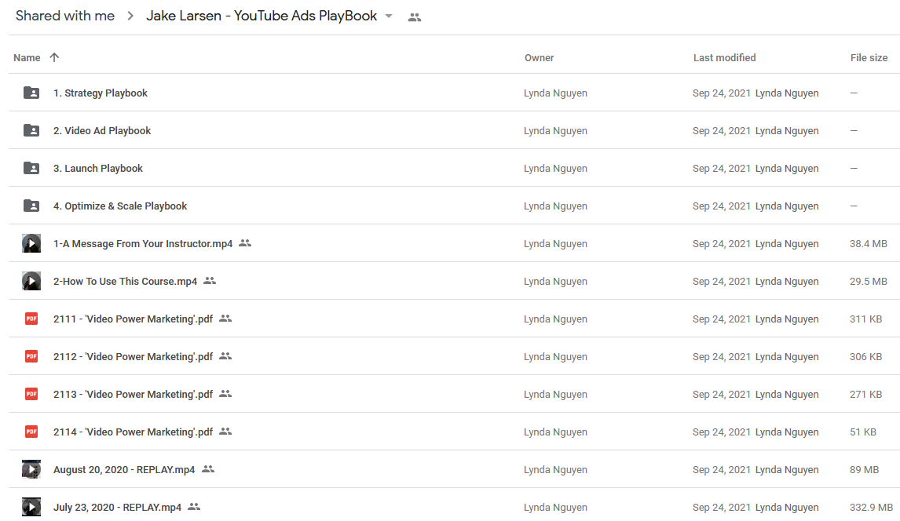Select the row named 2. Video Ad Playbook
This screenshot has height=521, width=900.
click(454, 130)
